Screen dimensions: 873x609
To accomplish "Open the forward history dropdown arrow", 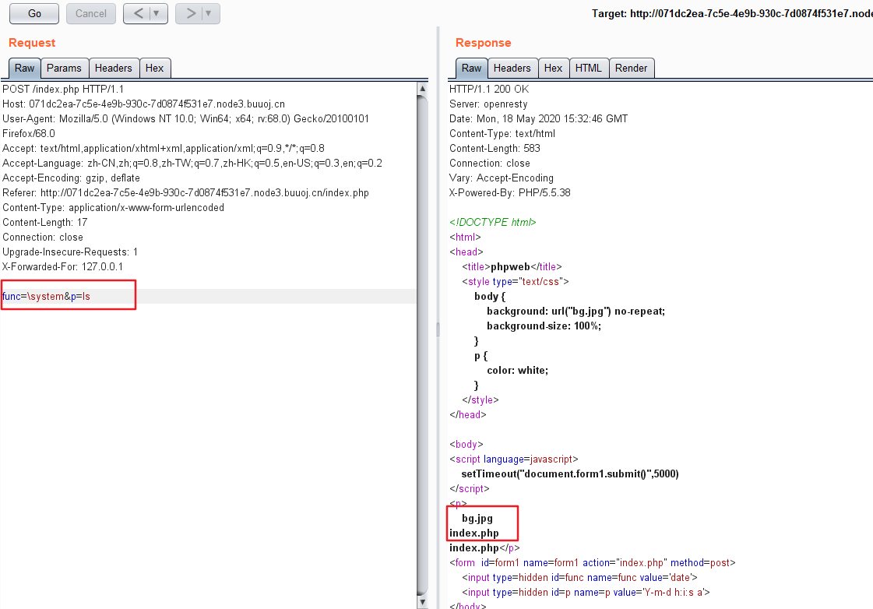I will coord(209,13).
